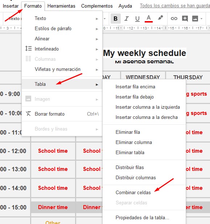Open the image dropdown arrow
The height and width of the screenshot is (224, 210).
pyautogui.click(x=201, y=19)
